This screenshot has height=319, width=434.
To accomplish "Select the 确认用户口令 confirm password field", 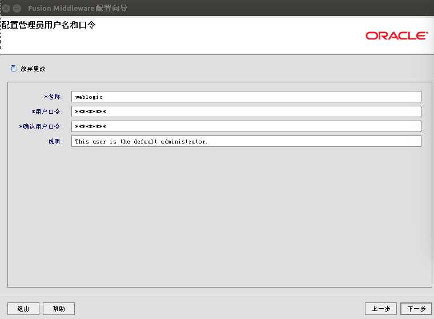I will [246, 126].
